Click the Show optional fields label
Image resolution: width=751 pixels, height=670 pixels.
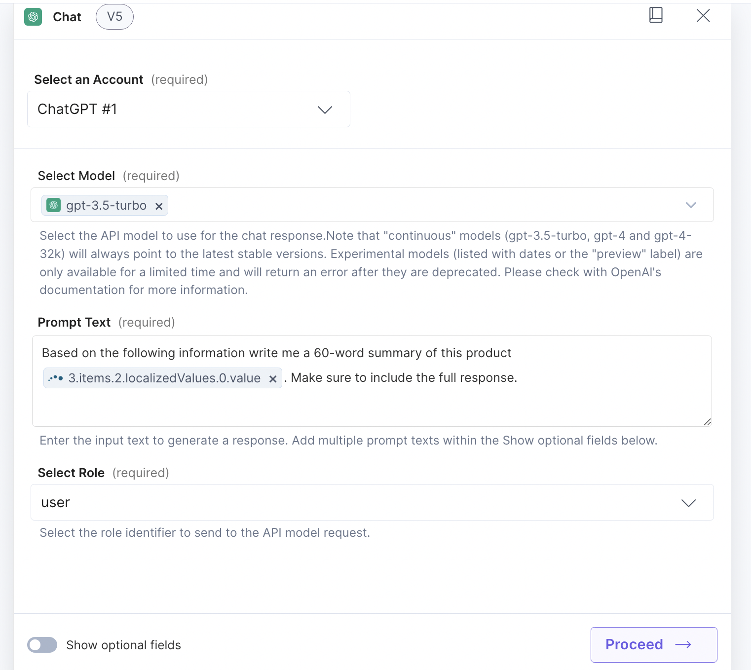click(x=124, y=645)
